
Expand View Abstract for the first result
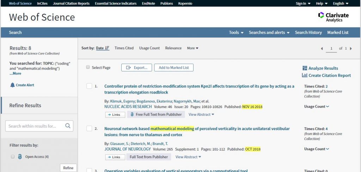[201, 114]
